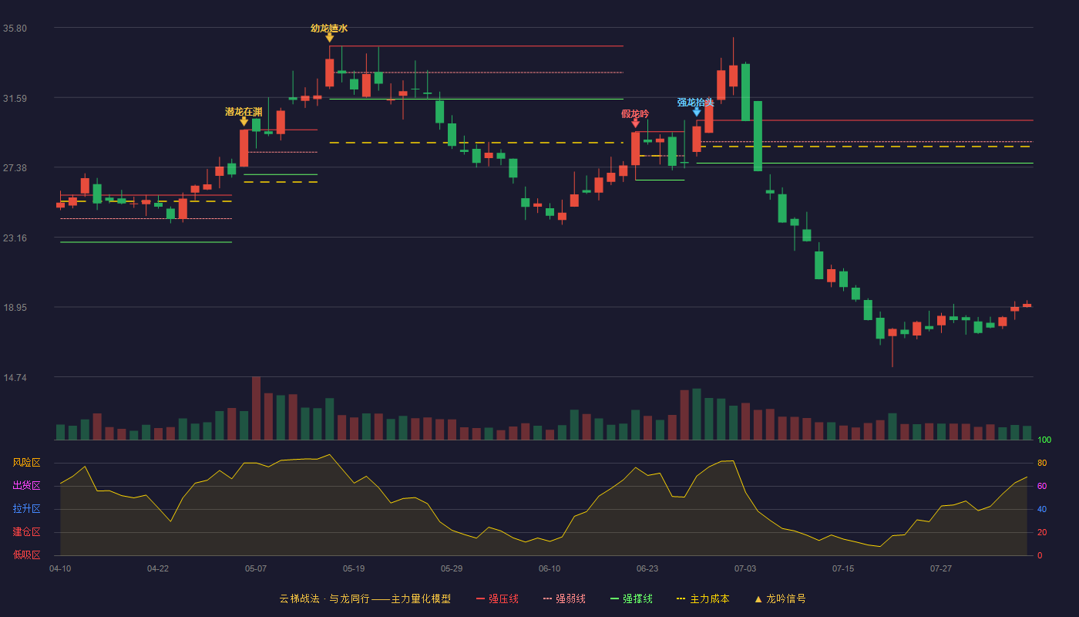Select the 04-22 date on the axis
1079x617 pixels.
[x=158, y=568]
